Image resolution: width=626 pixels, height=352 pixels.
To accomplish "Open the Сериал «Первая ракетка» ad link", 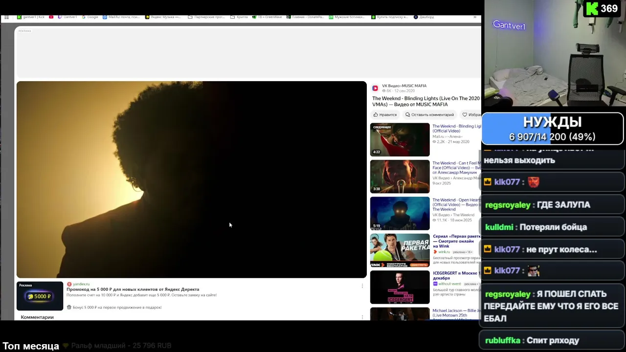I will (456, 241).
